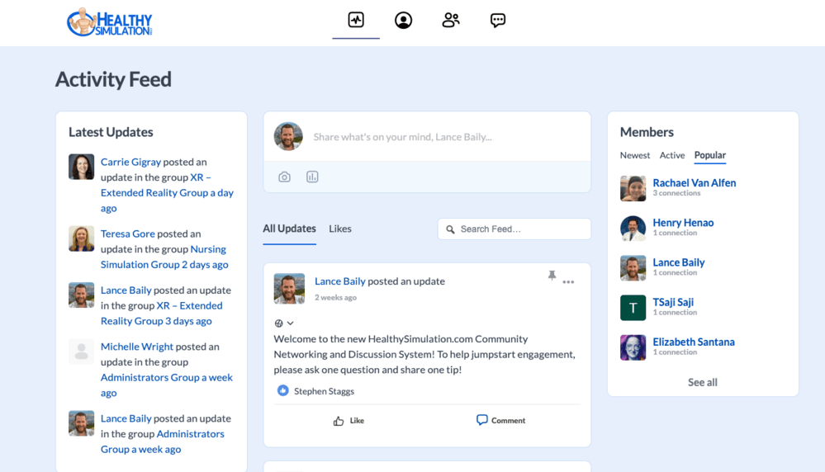This screenshot has width=825, height=472.
Task: Open Michelle Wright link in Latest Updates
Action: (137, 347)
